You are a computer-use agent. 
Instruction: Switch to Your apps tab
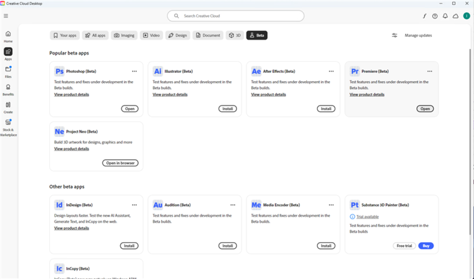pyautogui.click(x=65, y=36)
